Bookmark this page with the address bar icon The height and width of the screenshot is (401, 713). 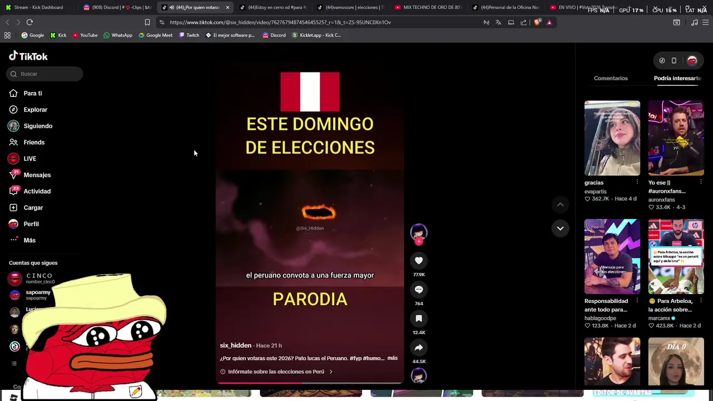tap(147, 22)
